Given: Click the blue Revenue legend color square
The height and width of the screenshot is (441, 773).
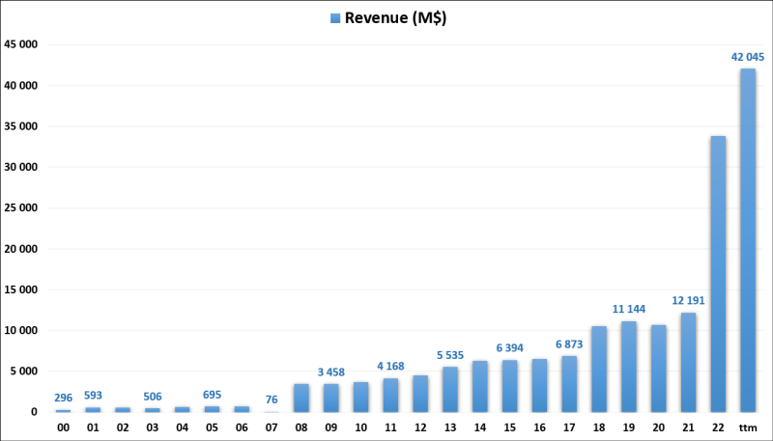Looking at the screenshot, I should coord(335,18).
